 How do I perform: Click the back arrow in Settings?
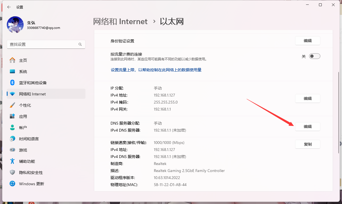9,7
